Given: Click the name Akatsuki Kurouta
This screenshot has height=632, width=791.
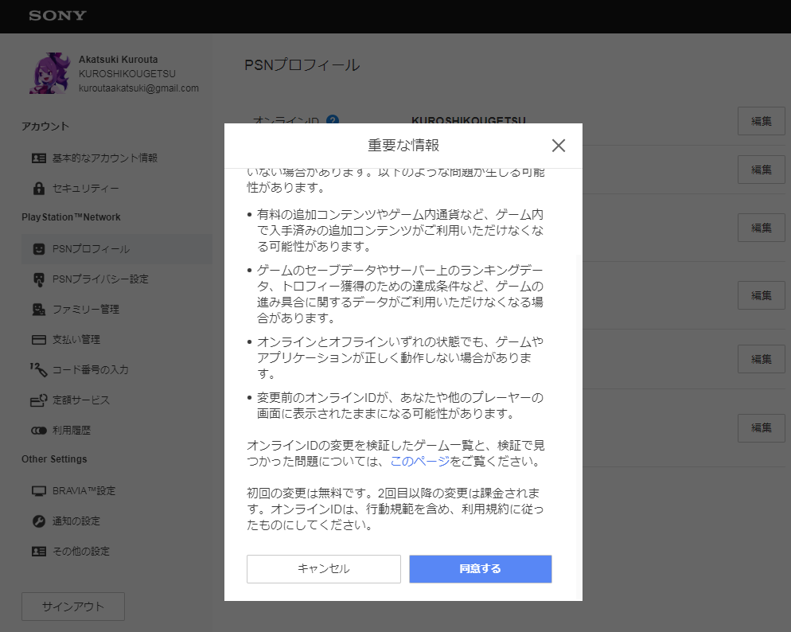Looking at the screenshot, I should click(118, 60).
